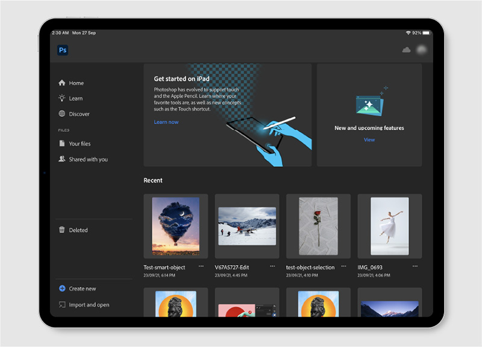Open the Discover section
Viewport: 482px width, 347px height.
[x=79, y=114]
